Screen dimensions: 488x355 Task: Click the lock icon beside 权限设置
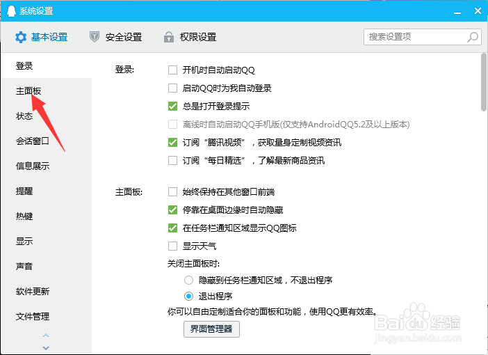(169, 37)
